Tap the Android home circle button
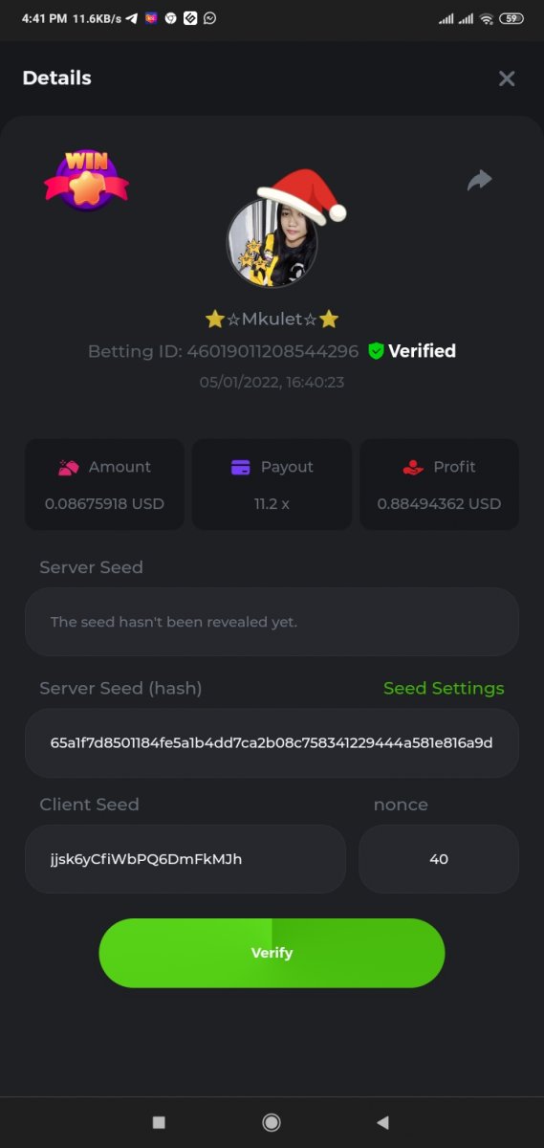This screenshot has width=544, height=1148. (x=272, y=1122)
